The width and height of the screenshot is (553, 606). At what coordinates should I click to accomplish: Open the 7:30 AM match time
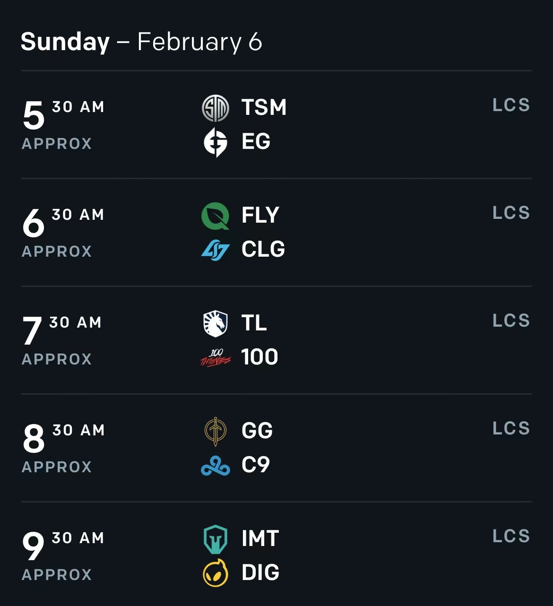(x=62, y=330)
